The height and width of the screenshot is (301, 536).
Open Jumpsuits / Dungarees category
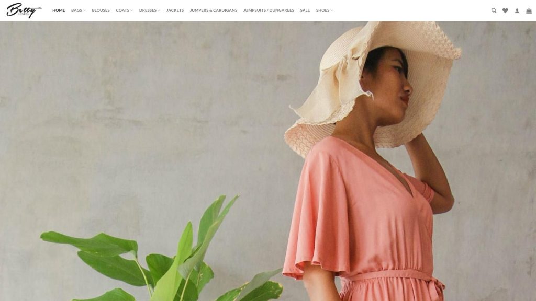[269, 10]
